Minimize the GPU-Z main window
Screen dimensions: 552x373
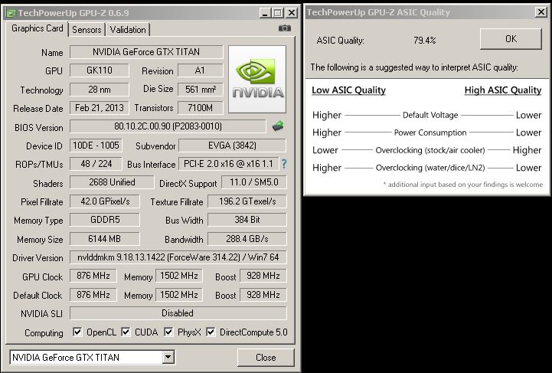pos(265,13)
